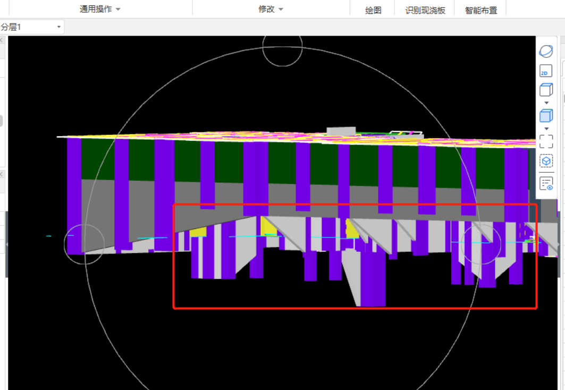The width and height of the screenshot is (565, 390).
Task: Expand arrow below the wireframe cube icon
Action: click(x=546, y=103)
